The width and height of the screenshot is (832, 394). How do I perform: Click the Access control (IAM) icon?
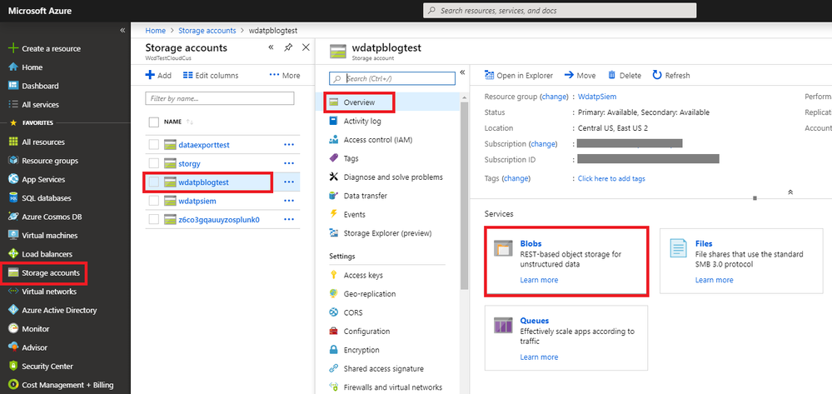tap(334, 140)
